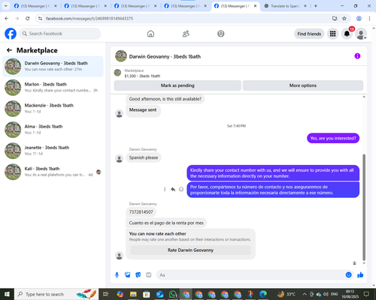This screenshot has height=300, width=376.
Task: Open Chrome's three-dot menu
Action: click(369, 18)
